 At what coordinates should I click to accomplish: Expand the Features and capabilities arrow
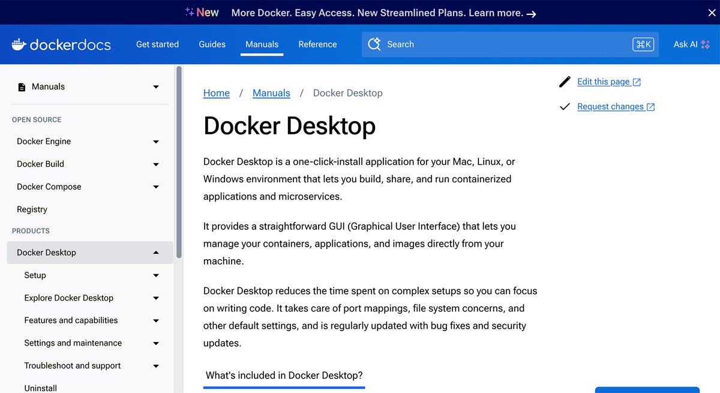click(156, 320)
